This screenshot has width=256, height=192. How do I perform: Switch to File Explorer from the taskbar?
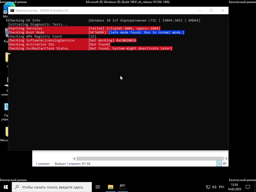(x=111, y=187)
